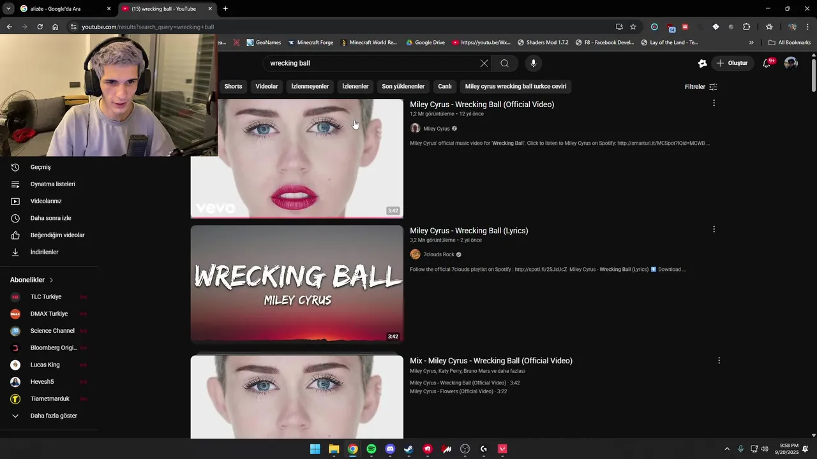The width and height of the screenshot is (817, 459).
Task: Clear the search box with the X
Action: (x=484, y=63)
